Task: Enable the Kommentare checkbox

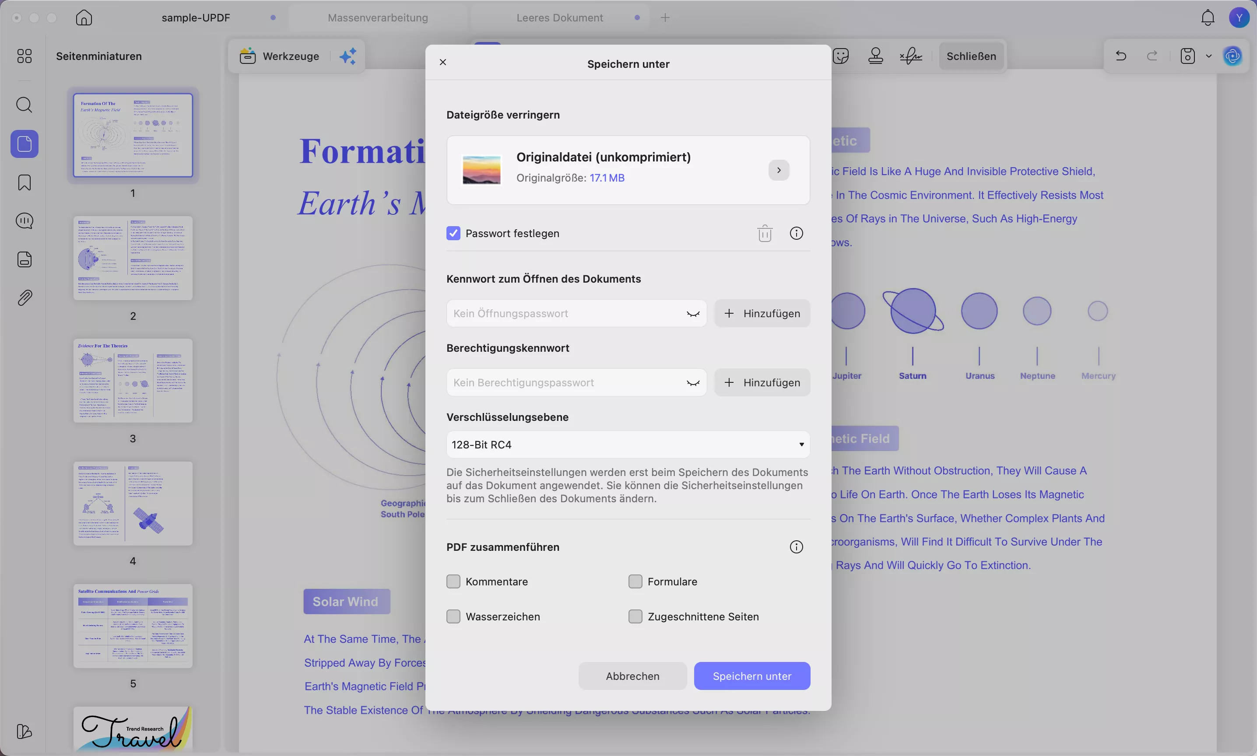Action: coord(453,581)
